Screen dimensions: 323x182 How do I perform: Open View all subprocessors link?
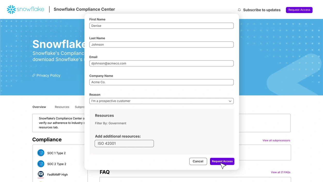pos(276,140)
